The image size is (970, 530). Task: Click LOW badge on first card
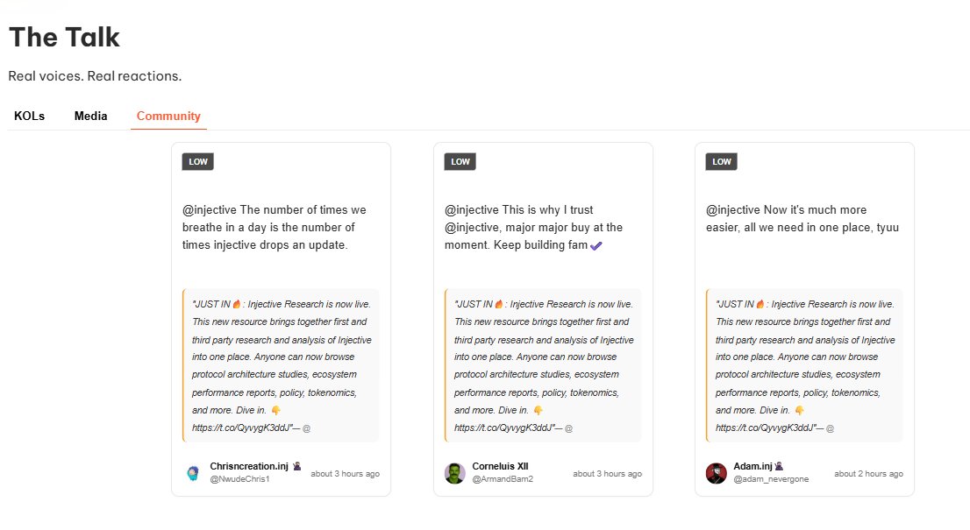click(x=198, y=161)
